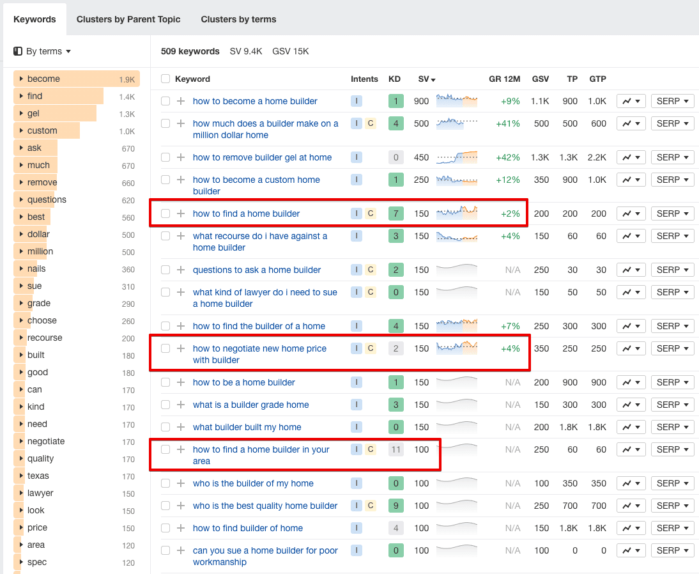Open trend chart button for 'how to find a home builder'
Image resolution: width=699 pixels, height=574 pixels.
(x=631, y=213)
